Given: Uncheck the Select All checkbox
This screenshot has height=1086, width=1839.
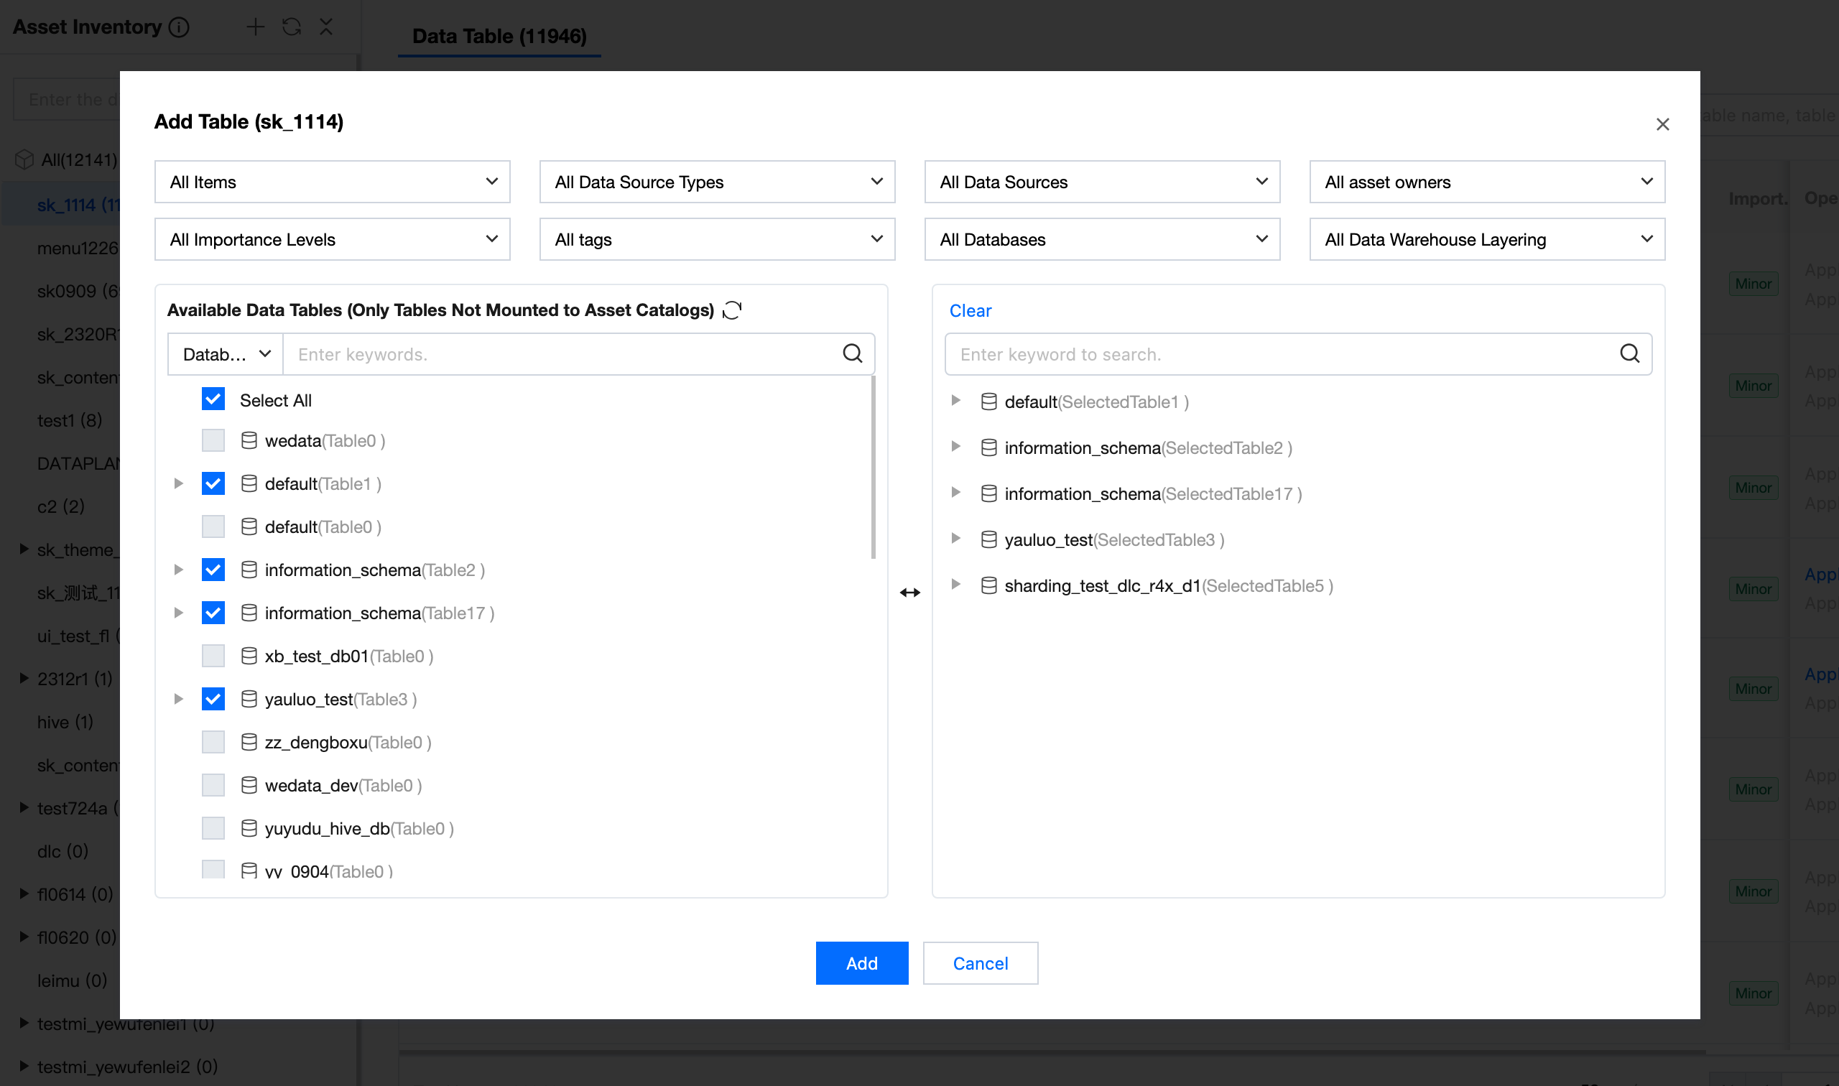Looking at the screenshot, I should coord(213,399).
